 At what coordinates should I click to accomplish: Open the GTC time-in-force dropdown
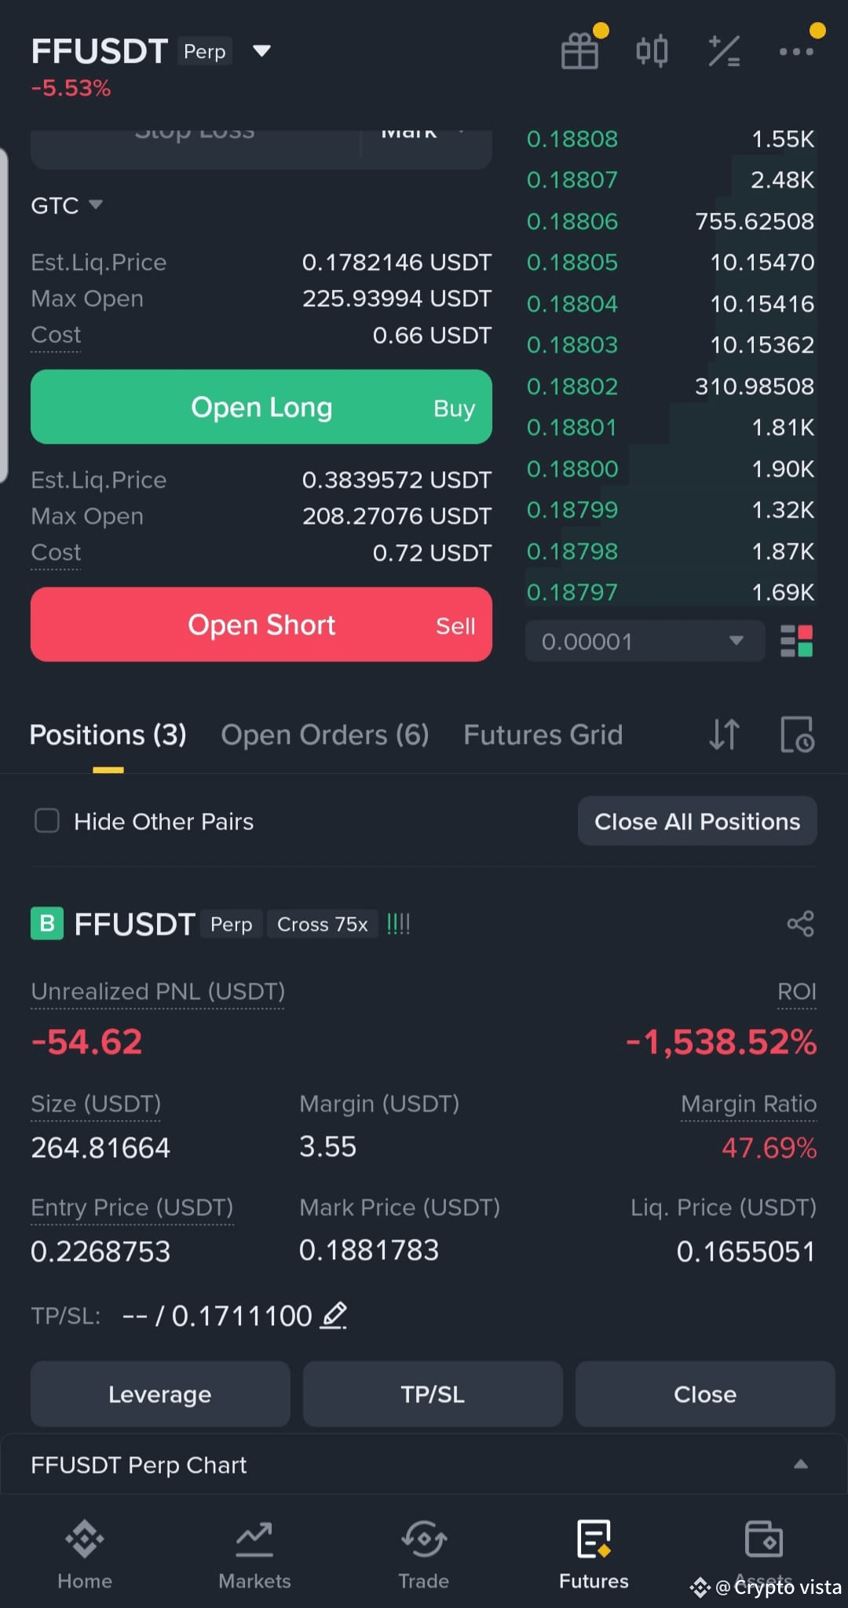67,205
